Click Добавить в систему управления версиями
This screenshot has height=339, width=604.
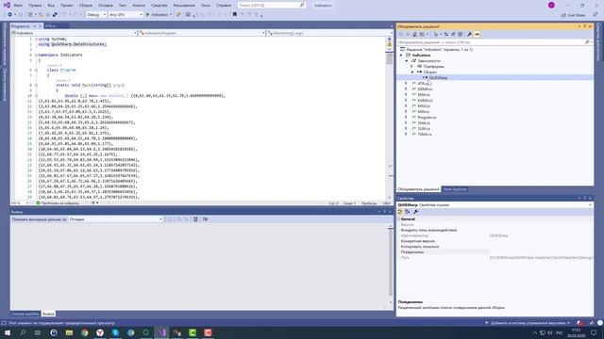pos(528,323)
